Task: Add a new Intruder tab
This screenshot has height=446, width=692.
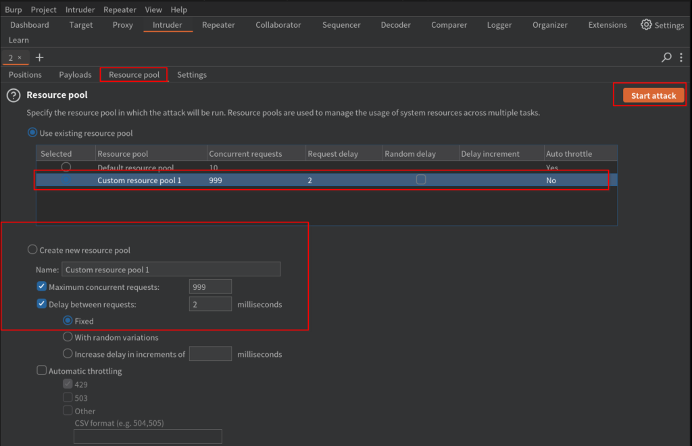Action: [40, 57]
